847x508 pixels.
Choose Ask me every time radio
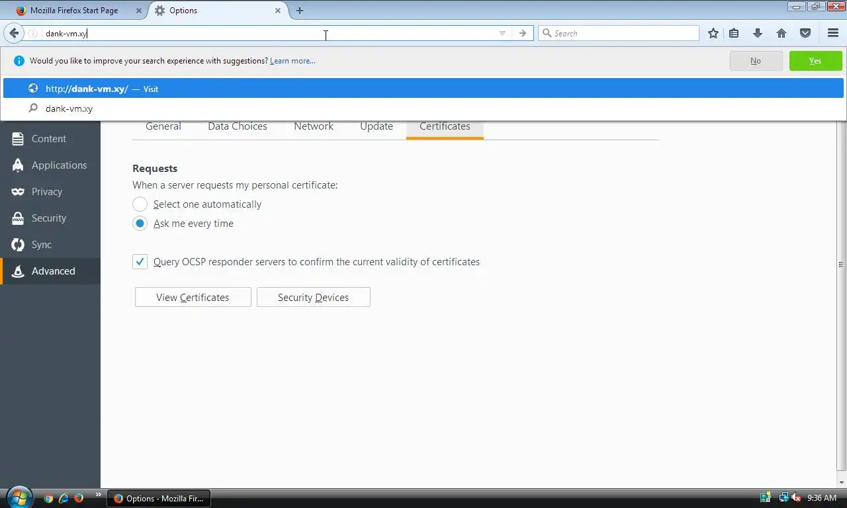tap(140, 224)
